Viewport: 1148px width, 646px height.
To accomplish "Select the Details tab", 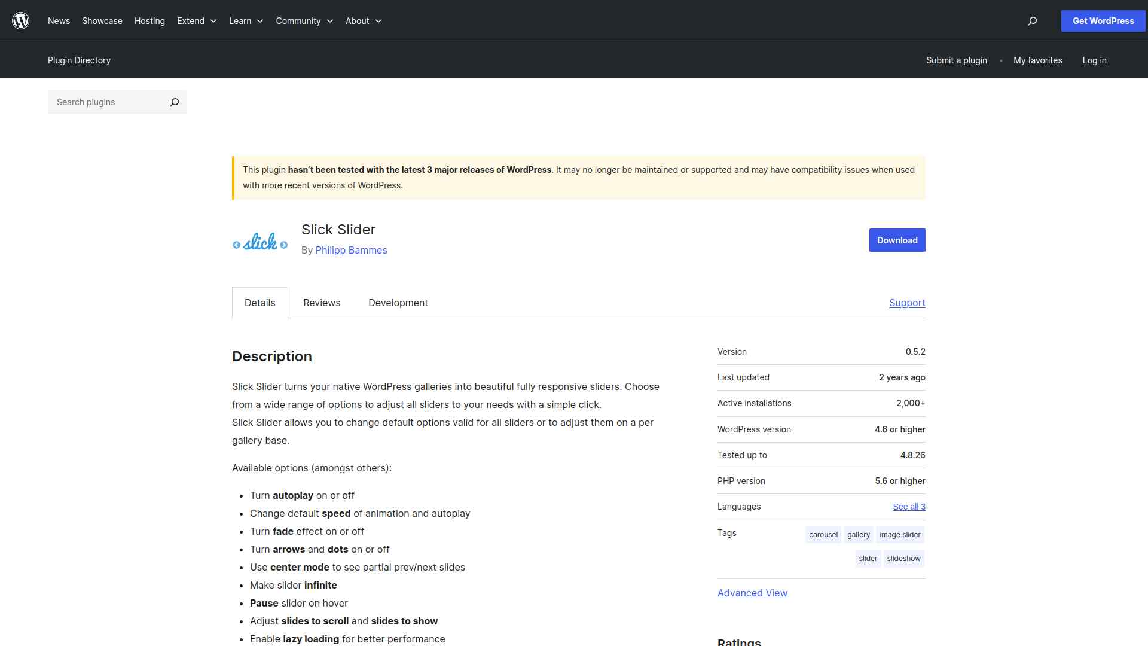I will coord(259,303).
